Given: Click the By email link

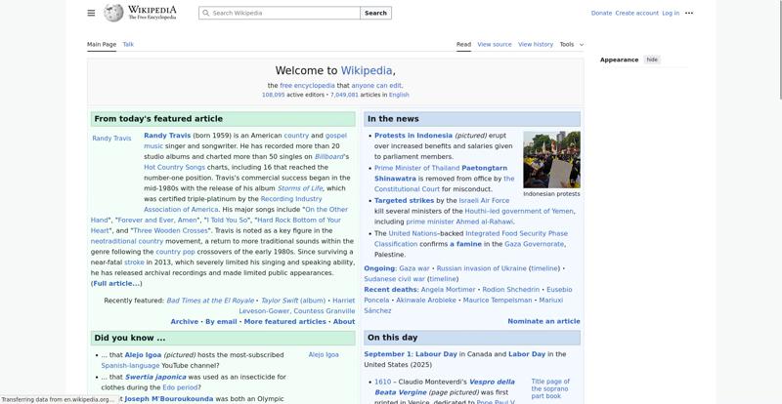Looking at the screenshot, I should [221, 322].
